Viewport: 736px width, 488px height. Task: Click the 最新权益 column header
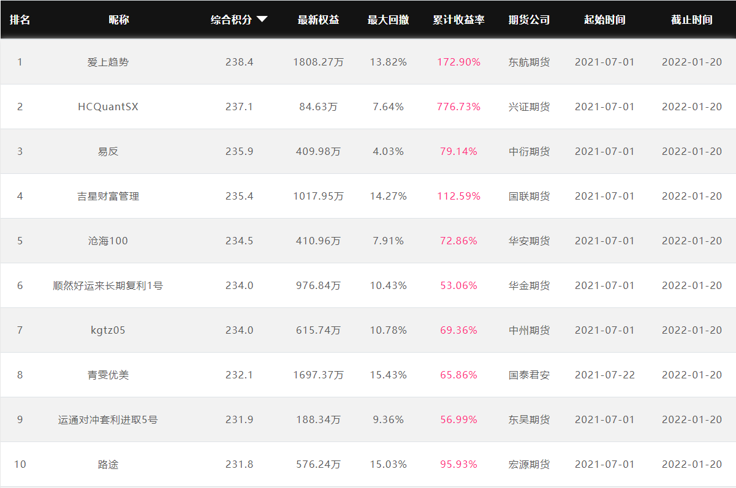[318, 20]
